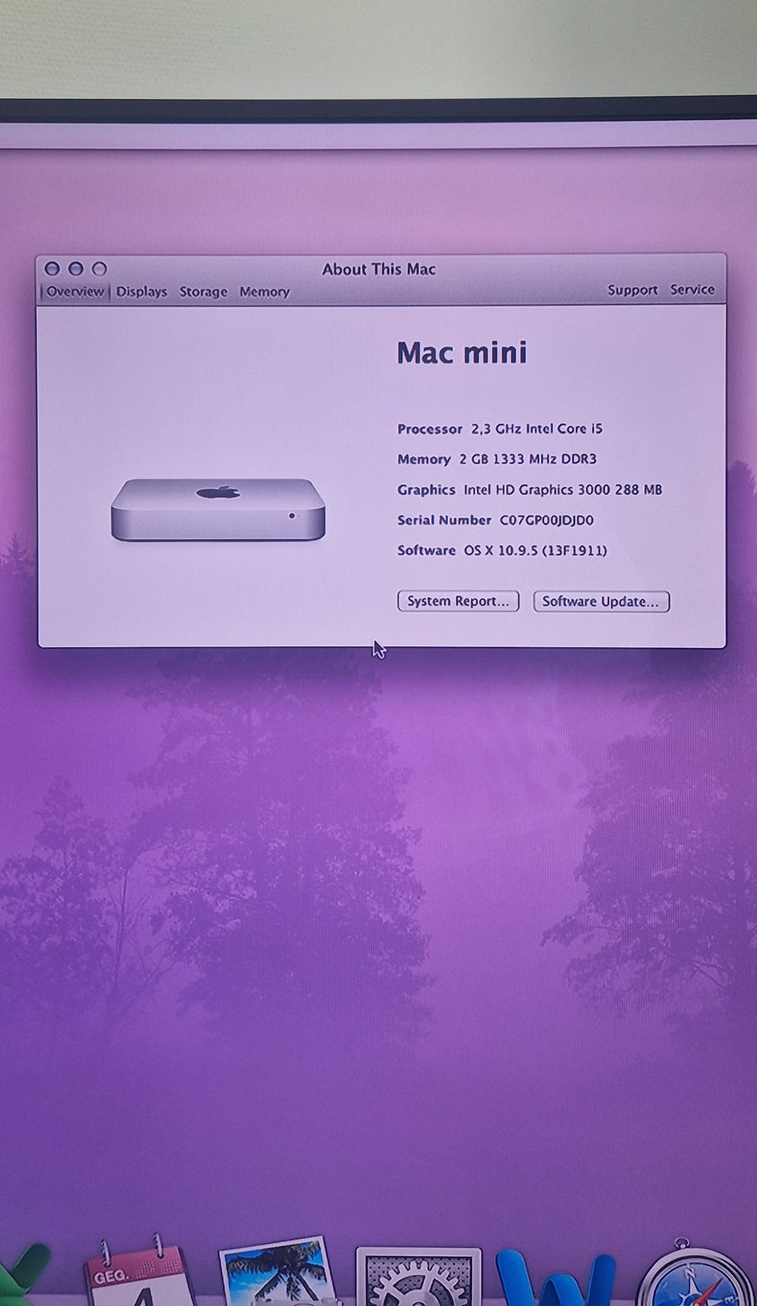The image size is (757, 1306).
Task: Click the "2,3 GHz Intel Core i5" processor value
Action: point(537,428)
